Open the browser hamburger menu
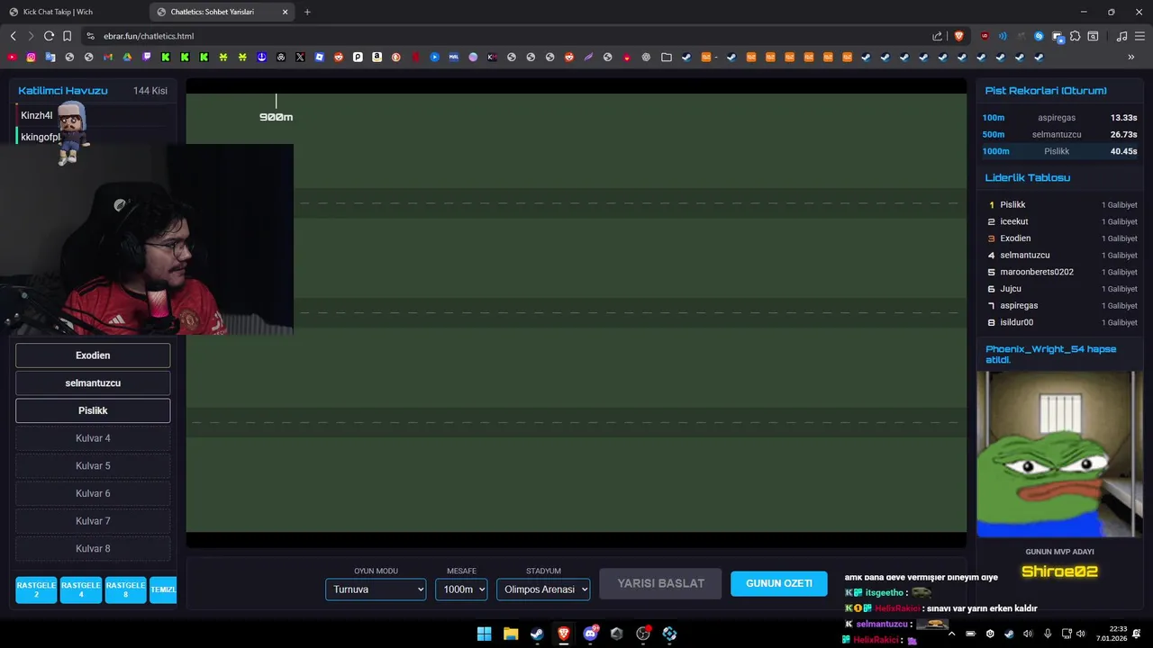The image size is (1153, 648). (1139, 36)
